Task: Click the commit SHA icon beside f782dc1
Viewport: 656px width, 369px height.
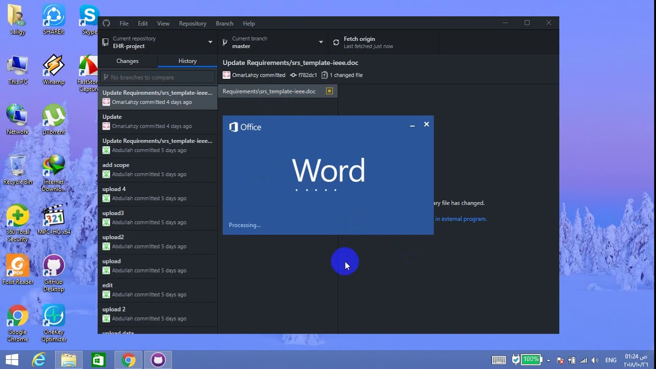Action: coord(293,75)
